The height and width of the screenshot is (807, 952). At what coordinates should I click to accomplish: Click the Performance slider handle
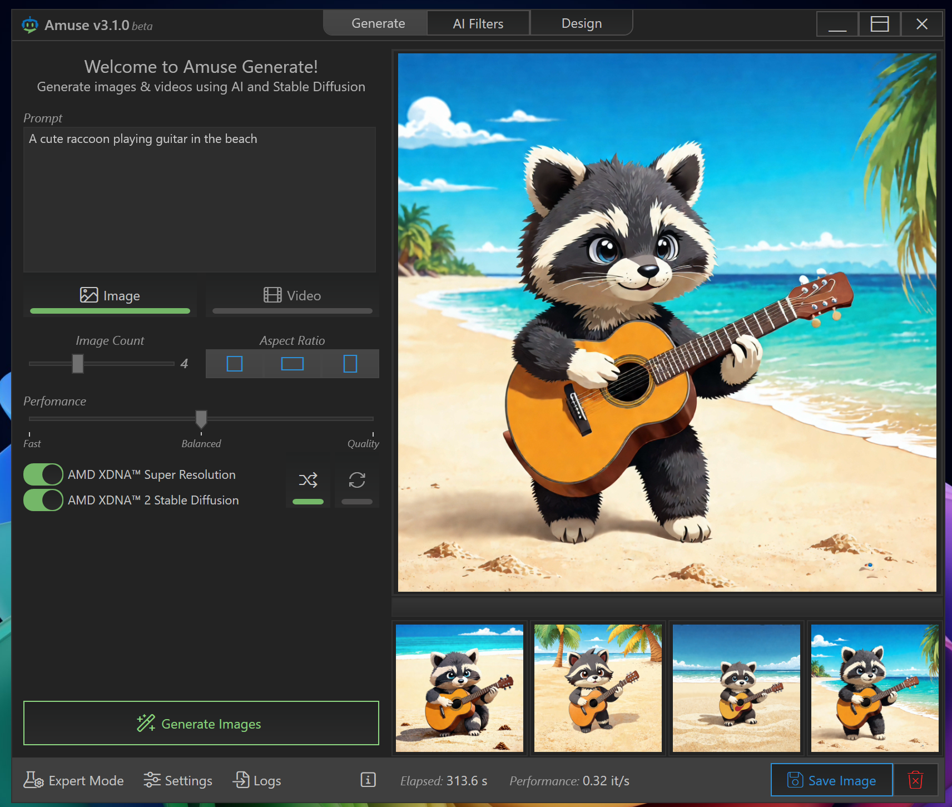201,419
